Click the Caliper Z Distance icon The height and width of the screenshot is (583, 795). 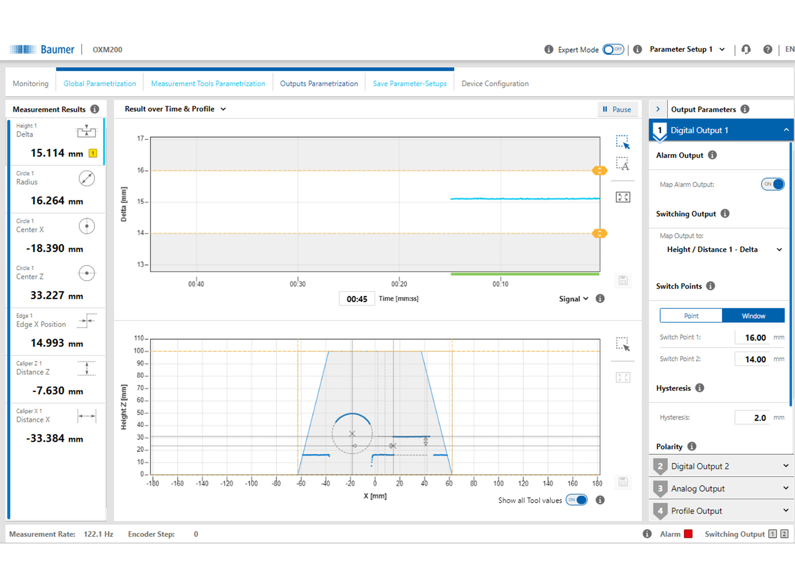point(87,368)
